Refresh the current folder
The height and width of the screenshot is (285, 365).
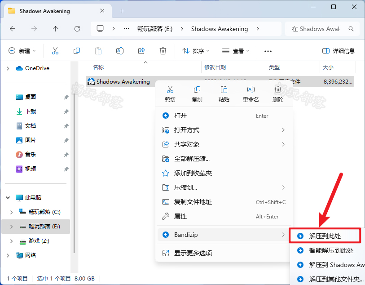pos(77,29)
